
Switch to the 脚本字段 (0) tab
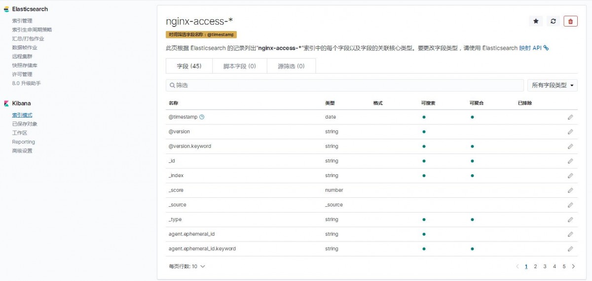[x=239, y=66]
